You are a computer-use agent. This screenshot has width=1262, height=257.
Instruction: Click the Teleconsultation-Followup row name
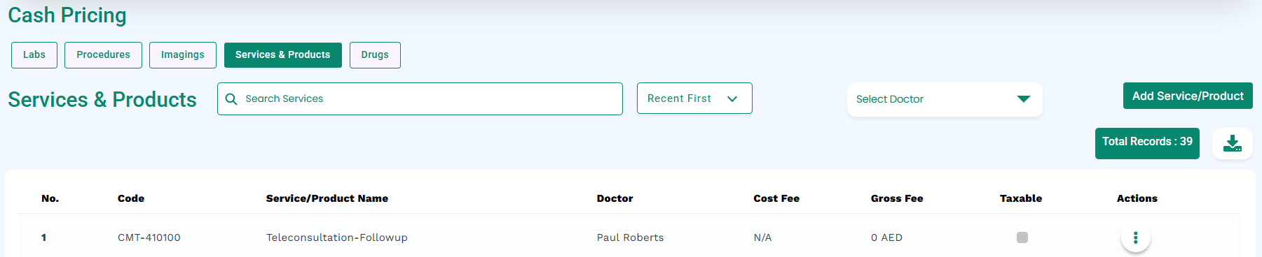tap(337, 237)
